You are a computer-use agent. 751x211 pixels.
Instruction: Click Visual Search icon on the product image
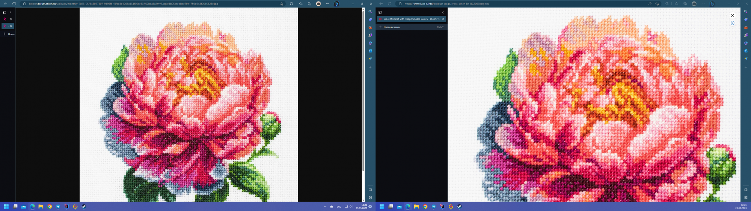(x=733, y=23)
